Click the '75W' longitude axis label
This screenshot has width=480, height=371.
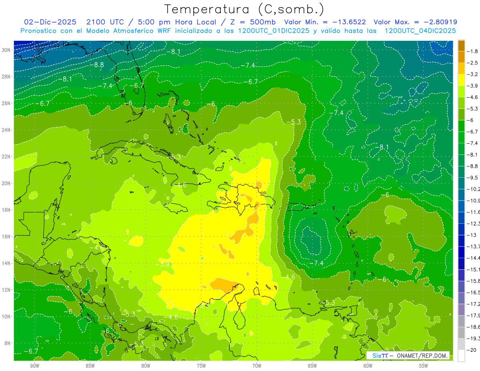(x=201, y=366)
